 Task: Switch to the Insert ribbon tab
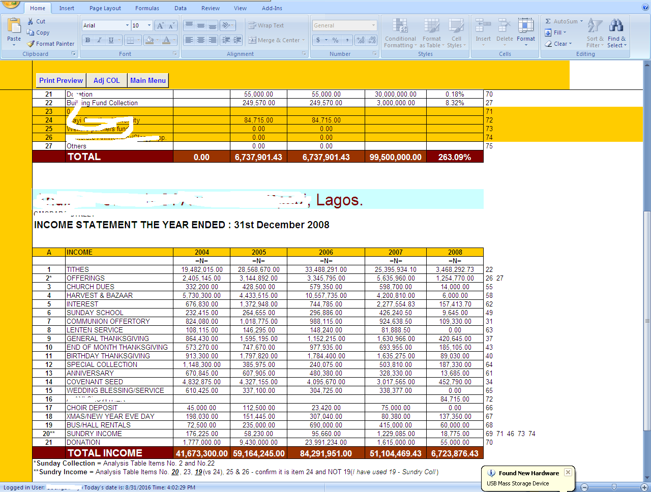[67, 8]
